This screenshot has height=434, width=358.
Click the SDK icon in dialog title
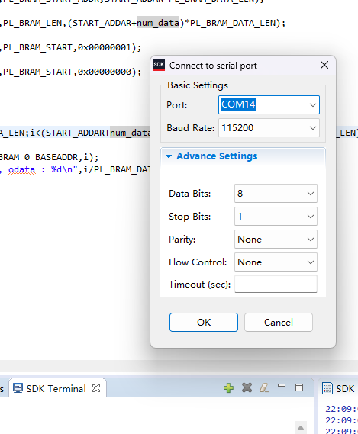pos(159,65)
